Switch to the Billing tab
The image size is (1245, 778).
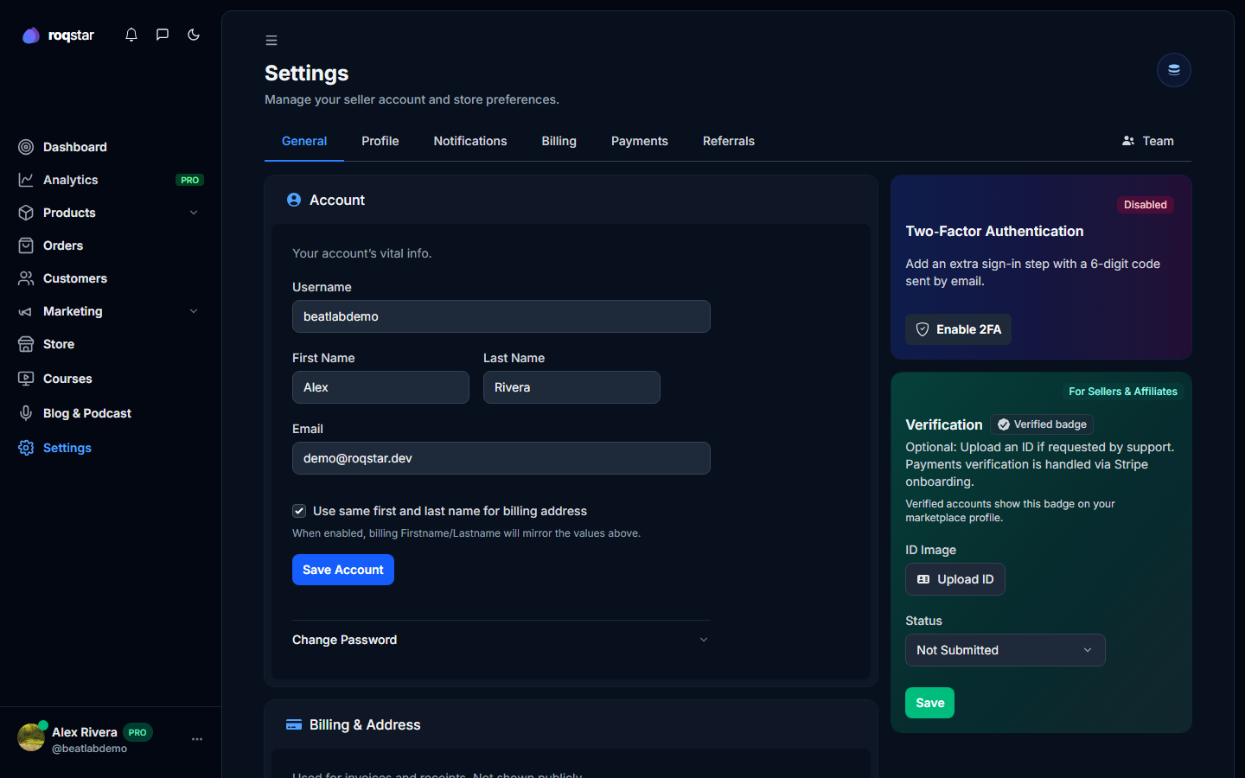point(559,141)
